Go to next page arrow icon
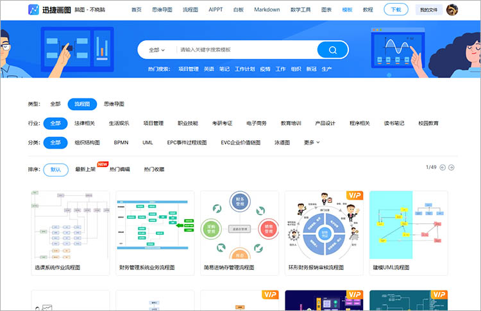 [451, 168]
